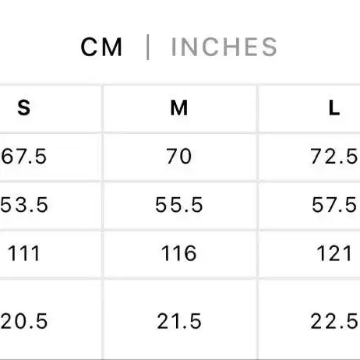Select the 53.5 measurement cell

coord(24,205)
